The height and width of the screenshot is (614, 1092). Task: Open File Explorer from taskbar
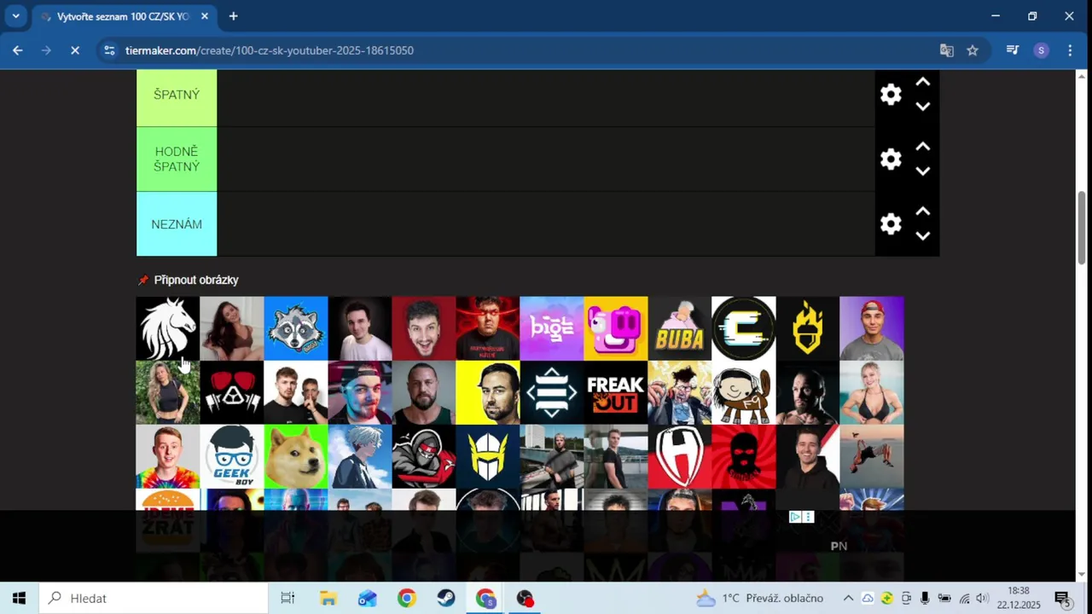(328, 598)
